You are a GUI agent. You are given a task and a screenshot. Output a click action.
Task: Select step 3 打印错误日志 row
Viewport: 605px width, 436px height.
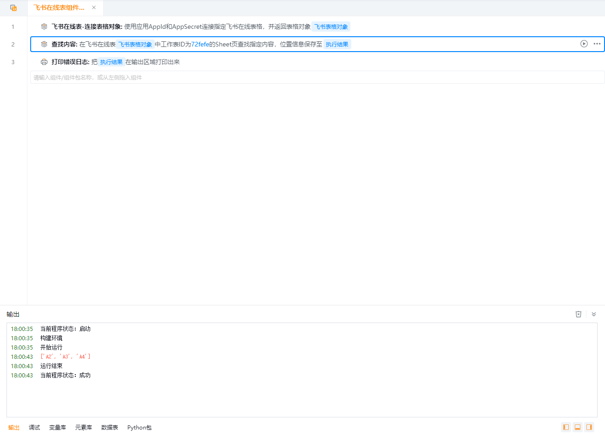click(x=317, y=62)
